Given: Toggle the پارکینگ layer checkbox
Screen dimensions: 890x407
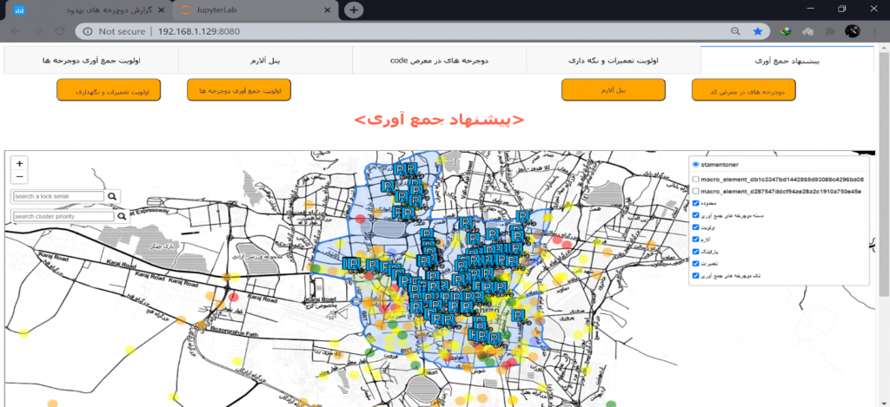Looking at the screenshot, I should coord(695,252).
